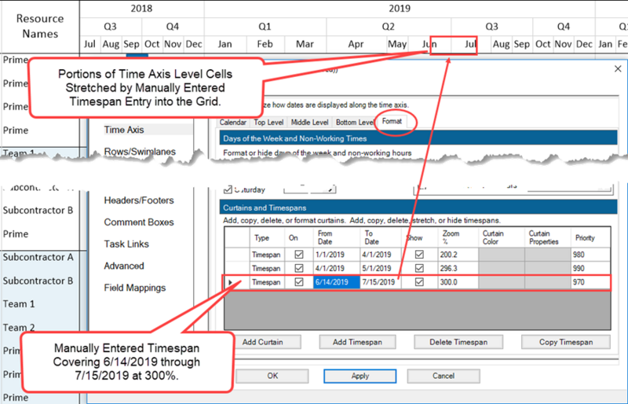This screenshot has height=404, width=628.
Task: Close the dialog with the X button
Action: click(618, 69)
